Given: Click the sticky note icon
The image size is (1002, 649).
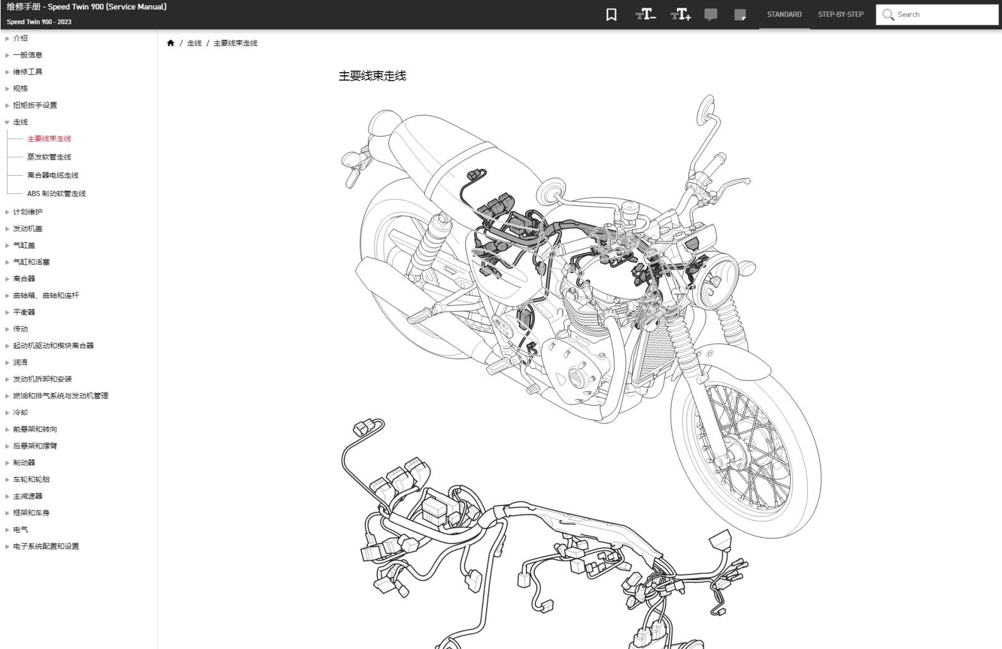Looking at the screenshot, I should click(x=740, y=15).
